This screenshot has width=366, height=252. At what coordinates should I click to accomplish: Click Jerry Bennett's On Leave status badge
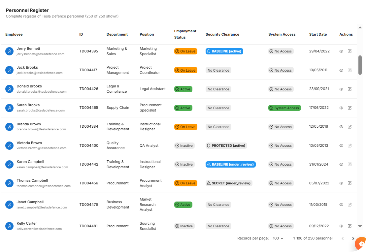pyautogui.click(x=185, y=51)
